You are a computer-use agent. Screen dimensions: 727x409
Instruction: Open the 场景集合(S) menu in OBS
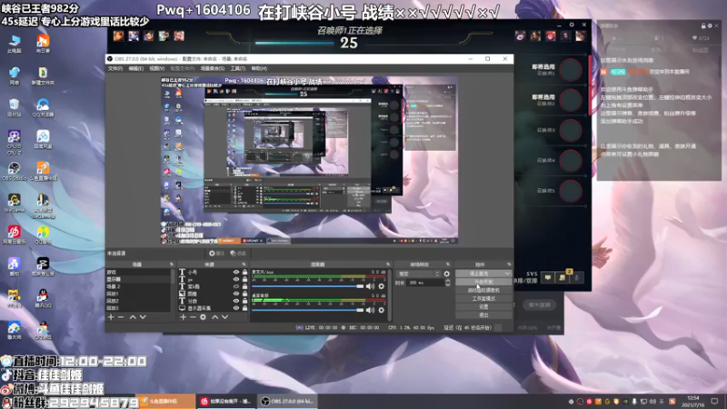pos(213,69)
